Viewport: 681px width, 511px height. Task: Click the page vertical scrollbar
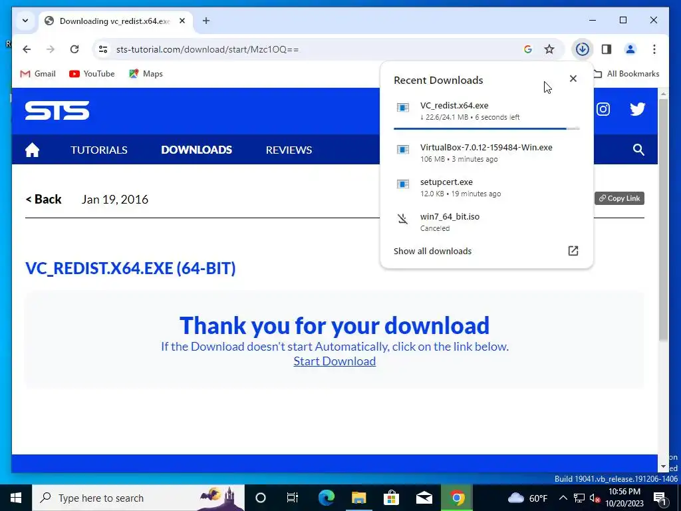[663, 220]
